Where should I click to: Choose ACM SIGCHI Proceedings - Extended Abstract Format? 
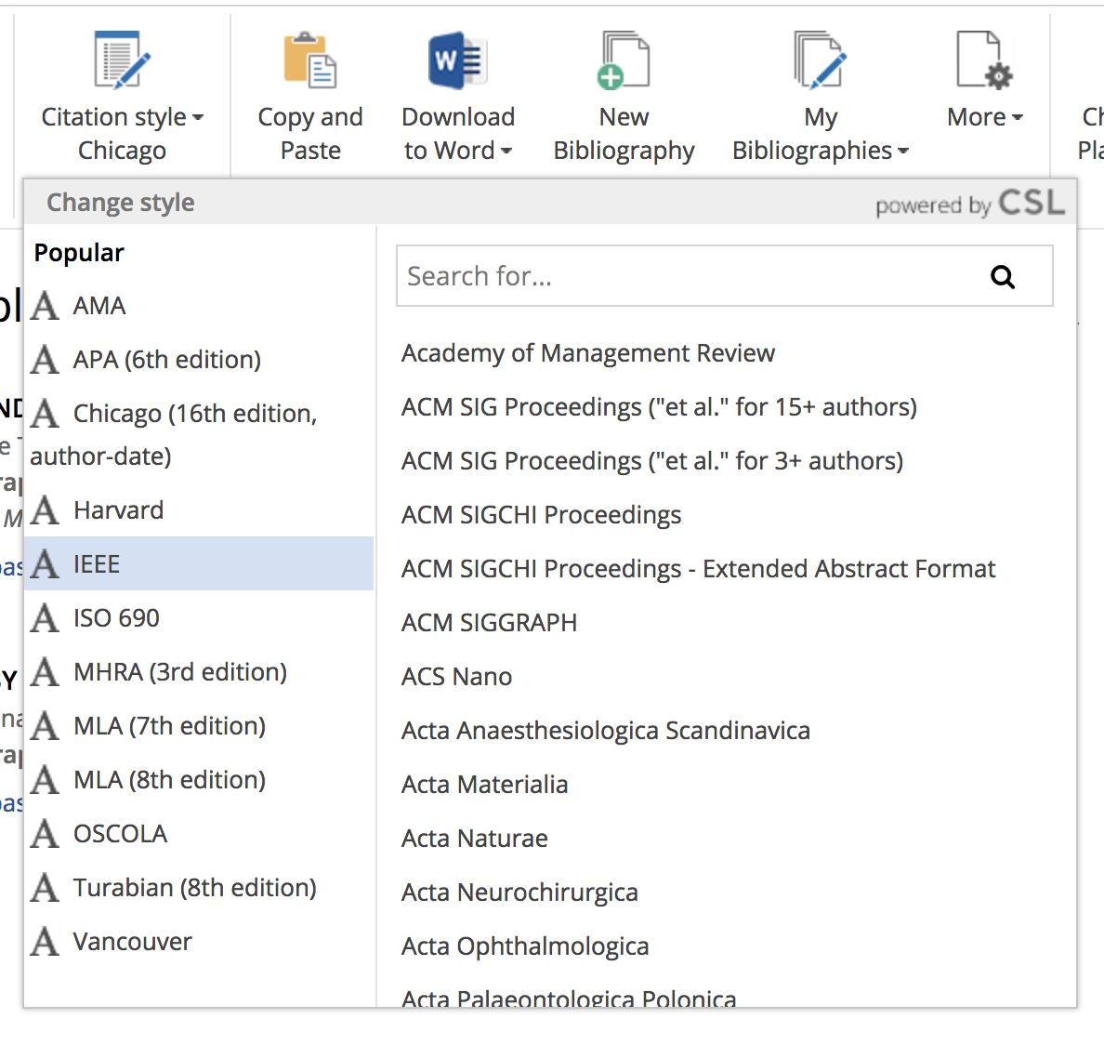[698, 568]
